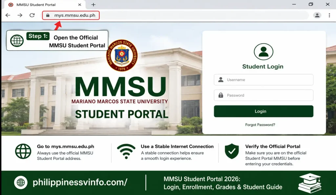336x195 pixels.
Task: Click 'Use a Stable Internet Connection' heading
Action: click(177, 146)
